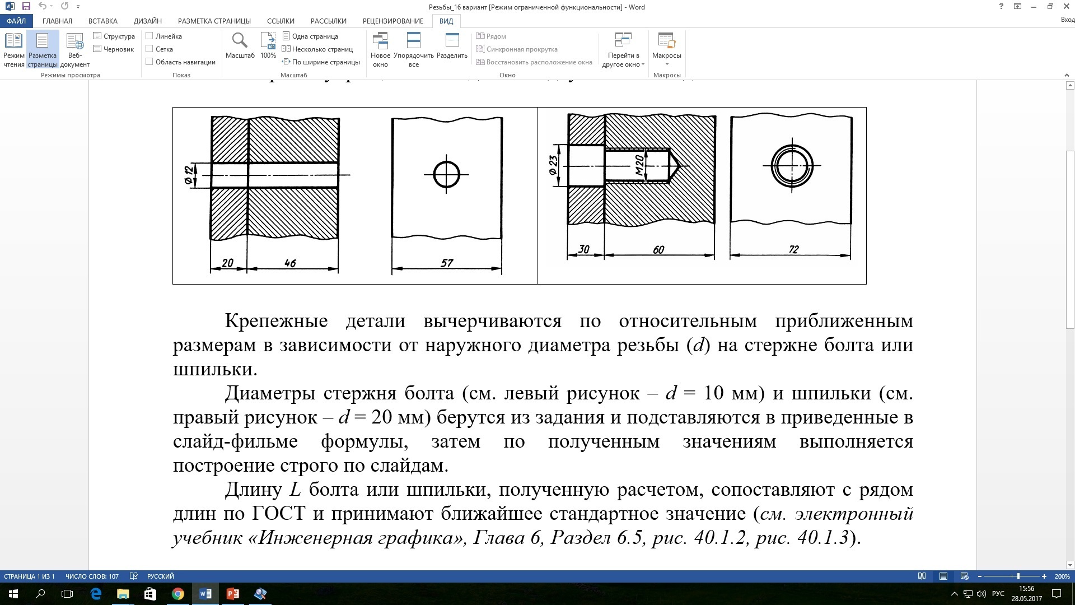Switch to РАЗМЕТКА СТРАНИЦЫ tab
The height and width of the screenshot is (605, 1075).
tap(214, 21)
